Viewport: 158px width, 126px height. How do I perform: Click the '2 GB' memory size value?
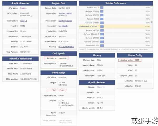click(x=99, y=60)
